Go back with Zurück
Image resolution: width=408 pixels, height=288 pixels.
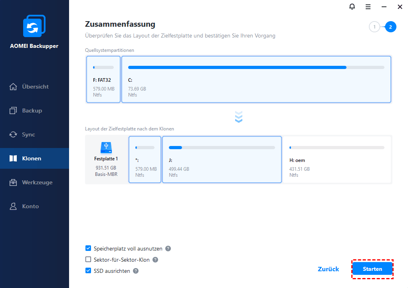[x=329, y=269]
